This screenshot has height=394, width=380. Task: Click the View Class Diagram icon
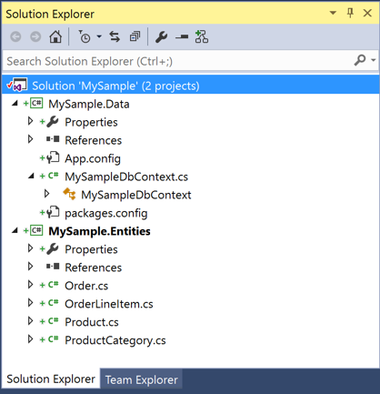pos(202,36)
